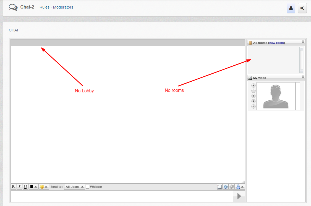Open the text color picker arrow
Screen dimensions: 311x206
coord(36,187)
